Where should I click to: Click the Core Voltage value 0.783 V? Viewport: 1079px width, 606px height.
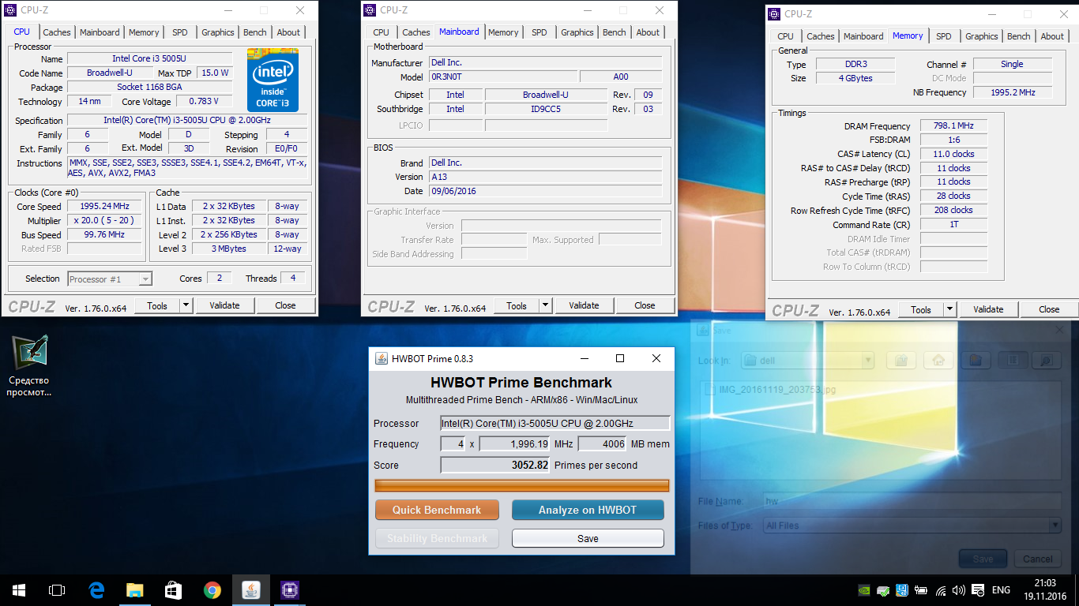204,101
